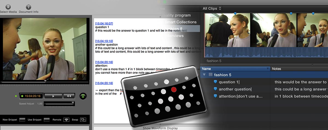
Task: Click the marker icon beside 'another question|'
Action: [x=215, y=89]
